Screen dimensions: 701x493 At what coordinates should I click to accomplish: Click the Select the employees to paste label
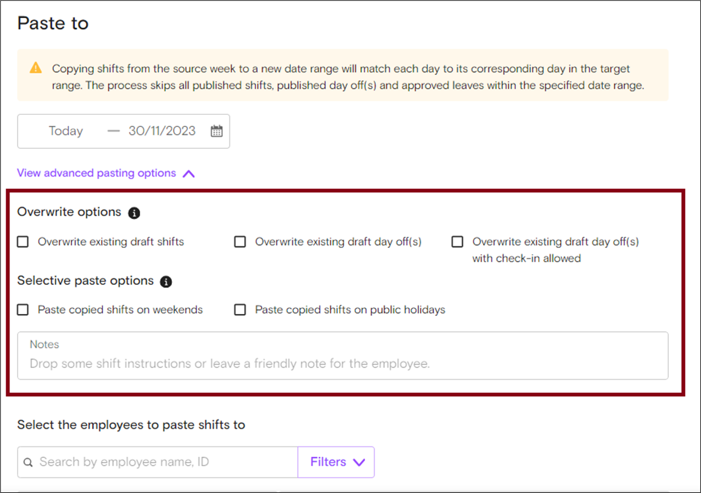[x=131, y=425]
